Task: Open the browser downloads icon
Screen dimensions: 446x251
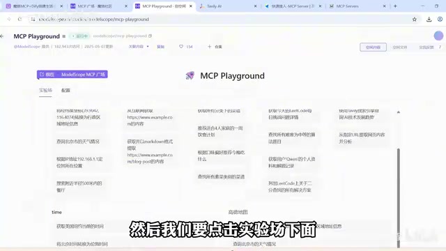Action: [429, 20]
